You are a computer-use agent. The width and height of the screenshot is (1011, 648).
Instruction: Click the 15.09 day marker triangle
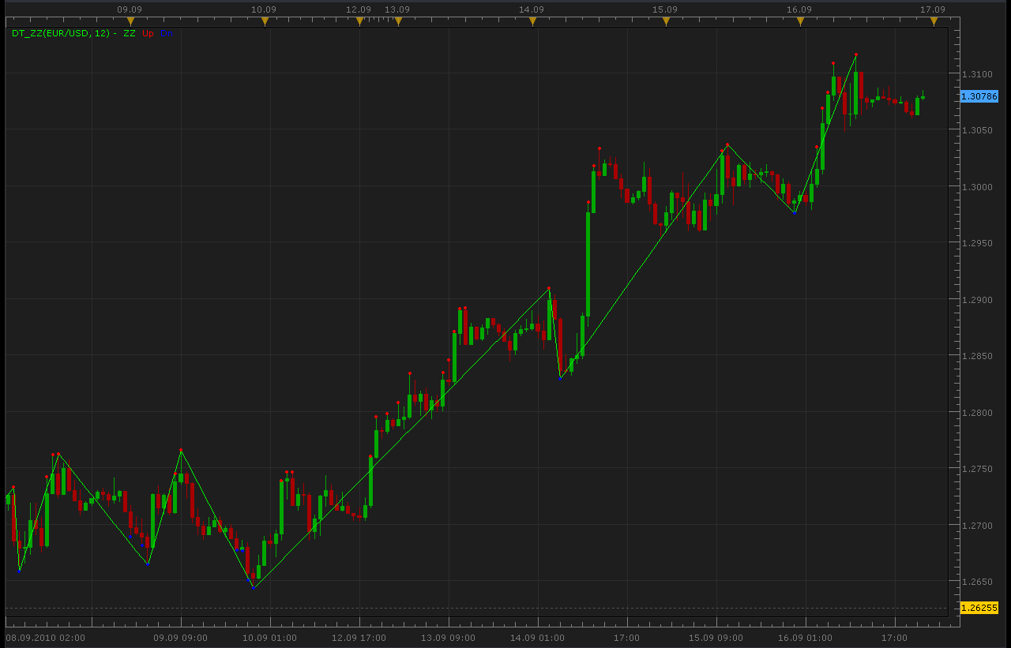(x=666, y=22)
